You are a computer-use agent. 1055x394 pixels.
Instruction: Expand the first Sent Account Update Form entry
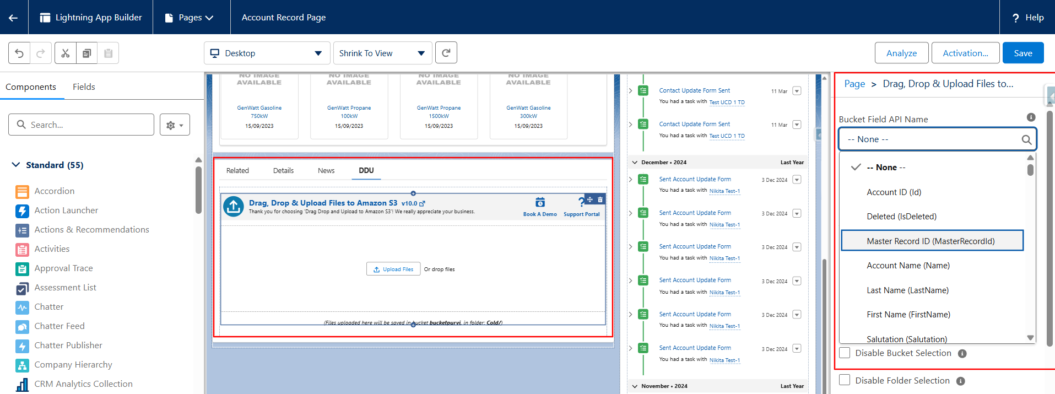coord(630,179)
